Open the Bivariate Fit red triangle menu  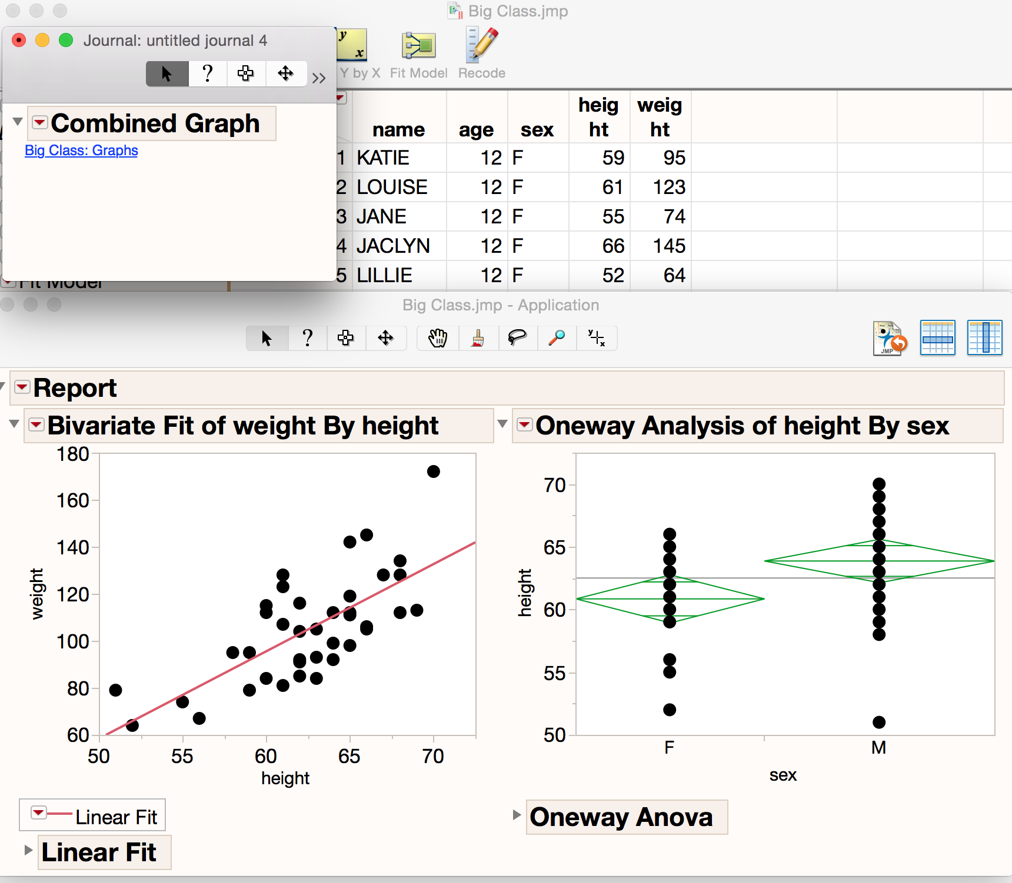point(36,424)
